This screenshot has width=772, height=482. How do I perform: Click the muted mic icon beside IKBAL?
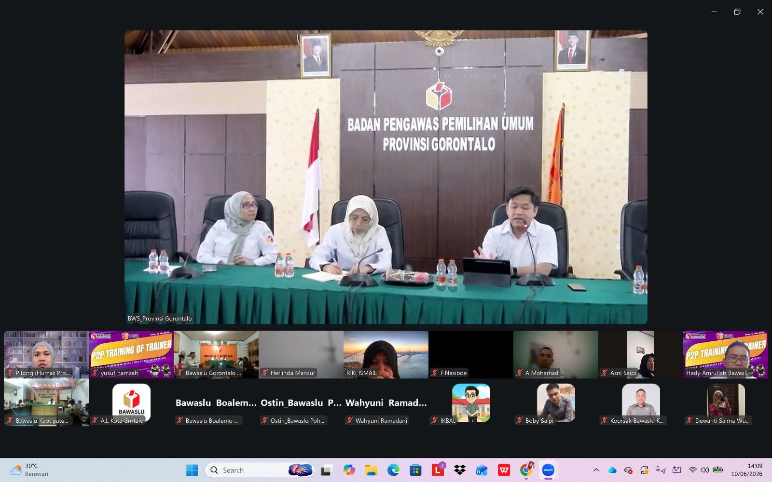434,420
